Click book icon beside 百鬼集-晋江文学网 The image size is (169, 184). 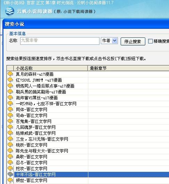click(x=10, y=122)
